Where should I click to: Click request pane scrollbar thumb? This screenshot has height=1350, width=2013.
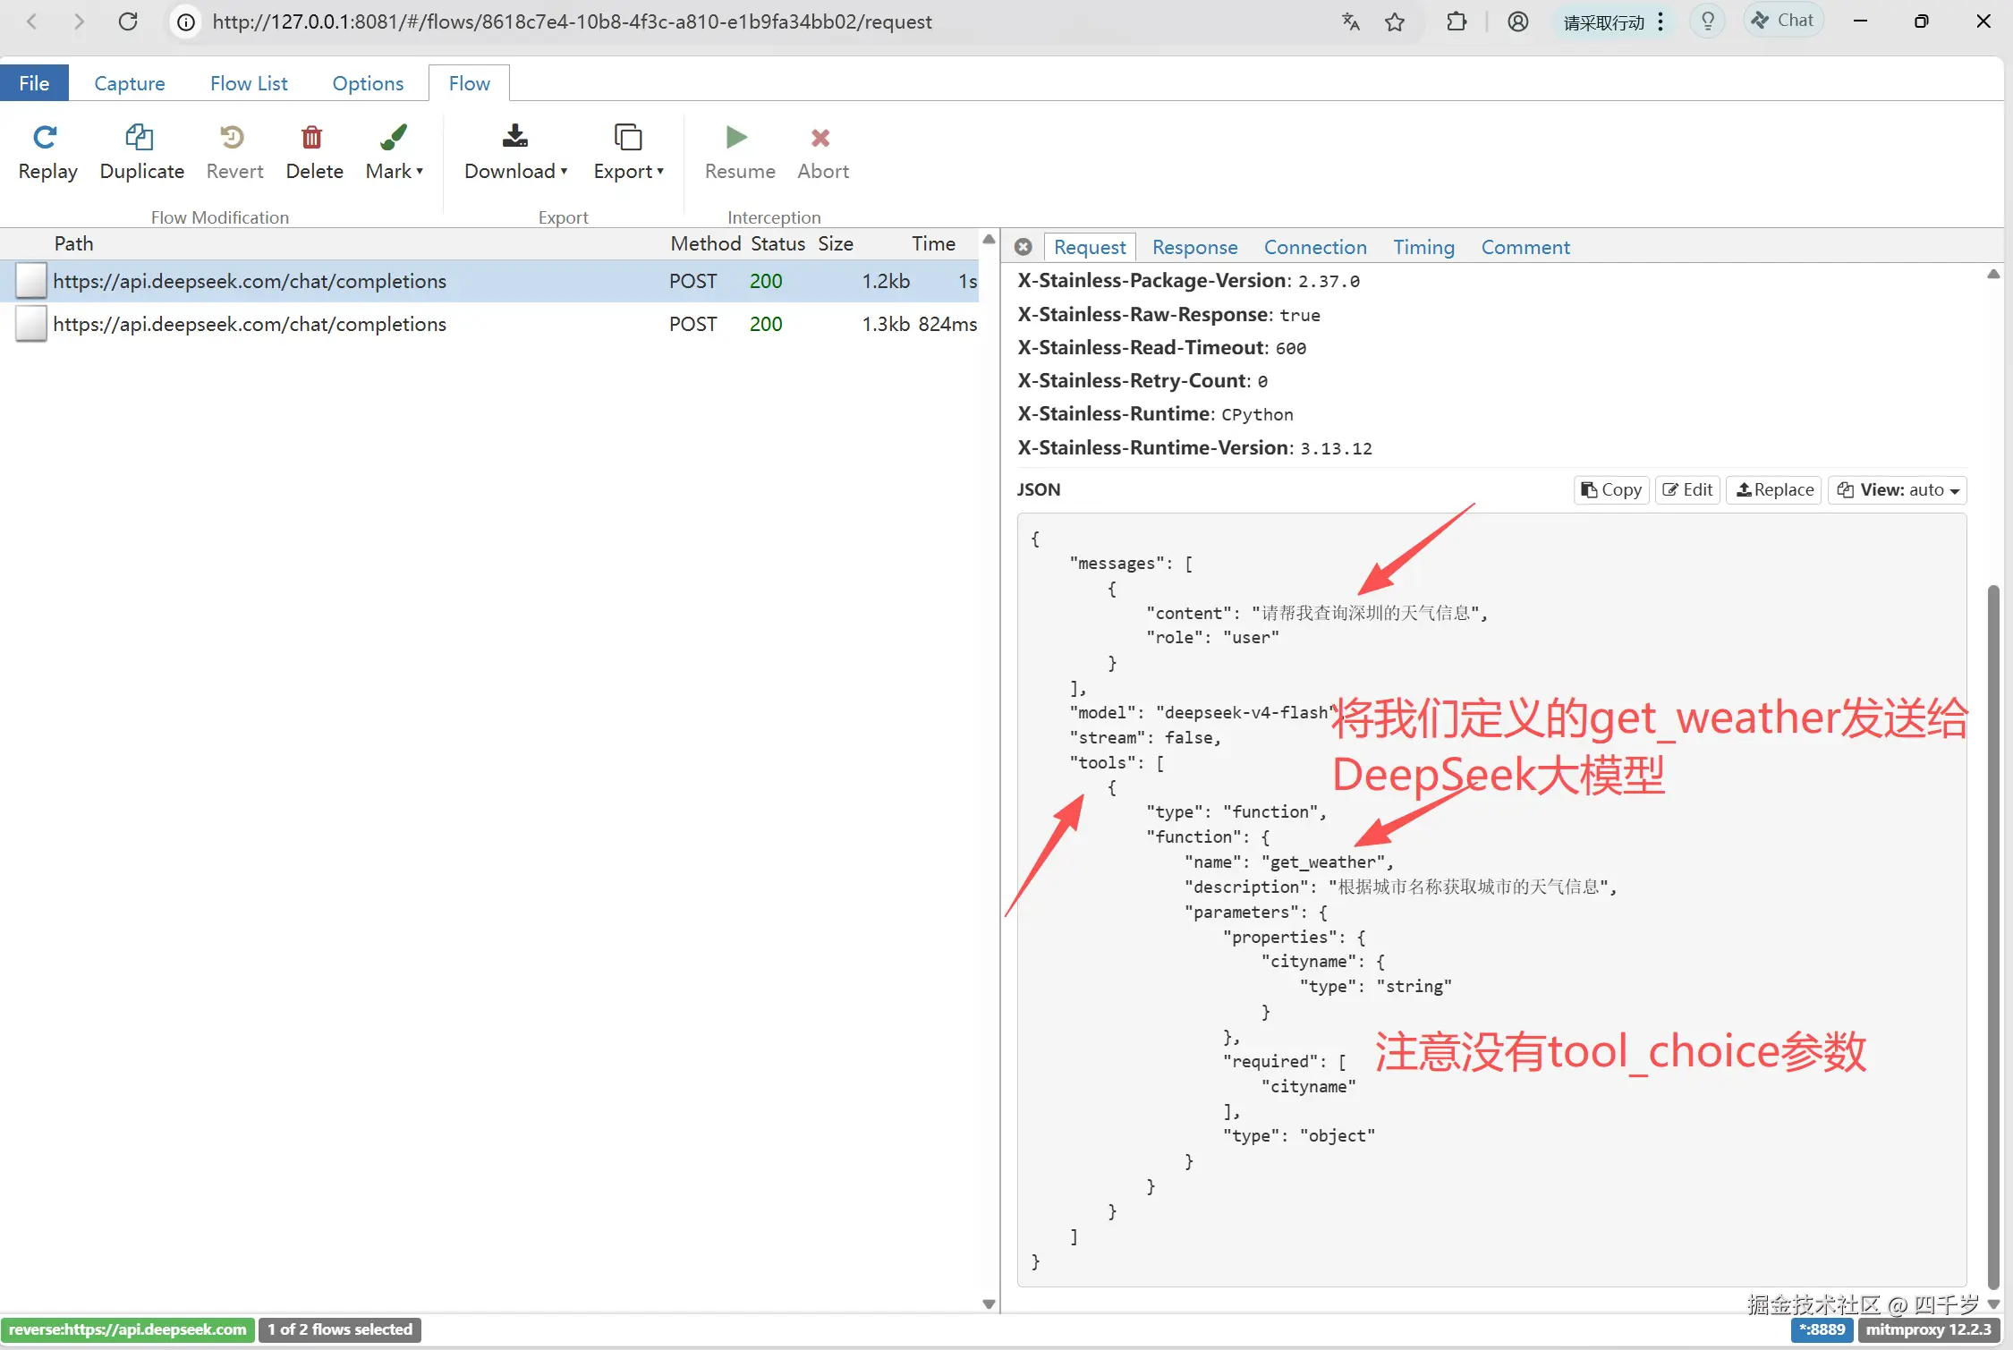point(1992,936)
